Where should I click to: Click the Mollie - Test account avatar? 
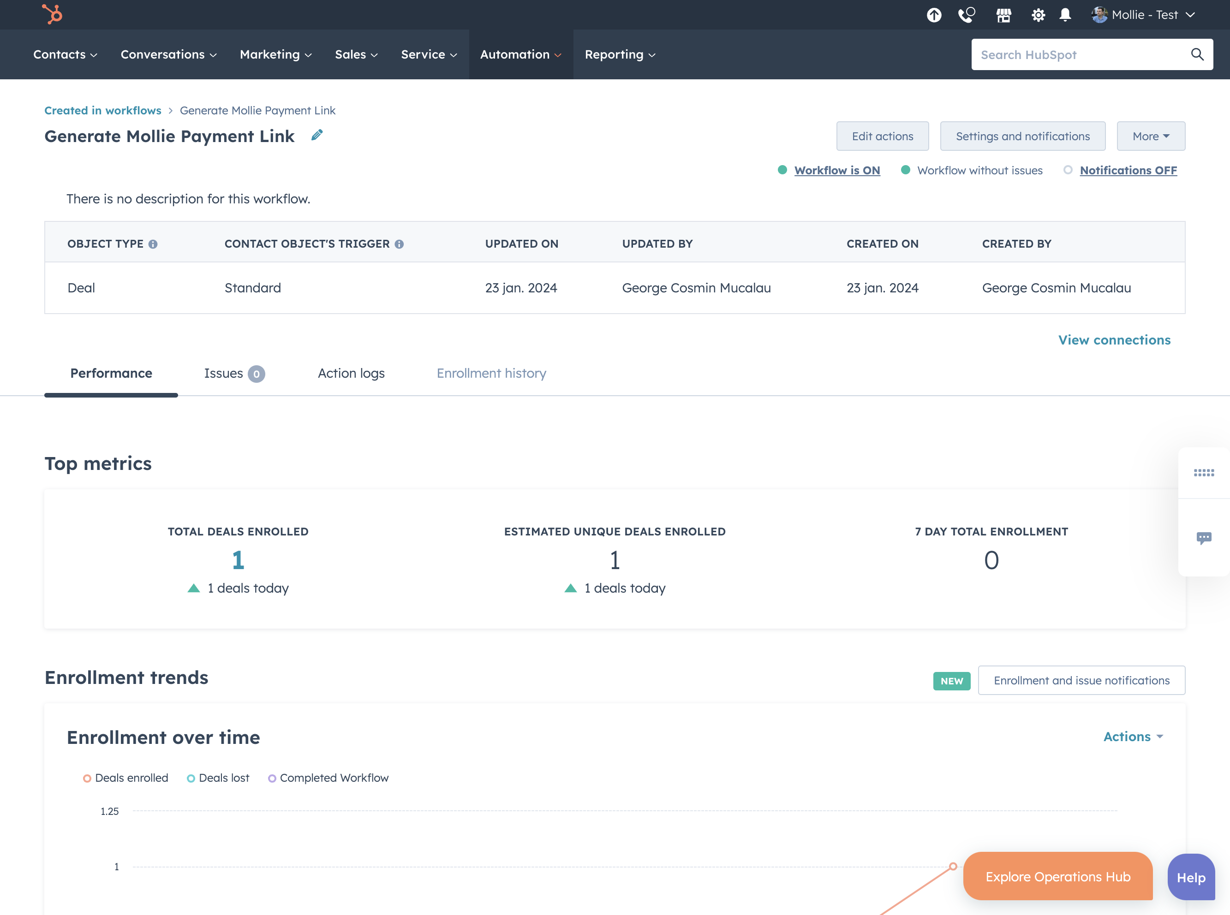pos(1099,15)
